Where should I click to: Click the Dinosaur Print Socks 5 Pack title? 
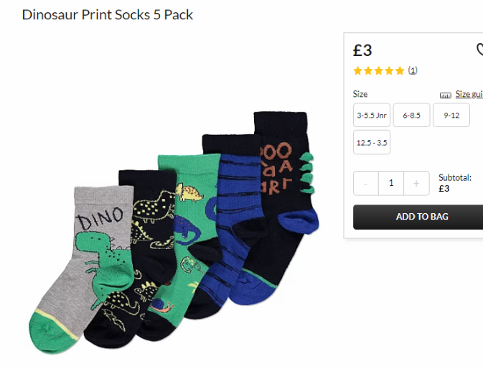click(108, 15)
